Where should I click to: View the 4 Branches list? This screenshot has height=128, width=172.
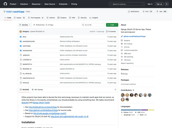tap(39, 25)
